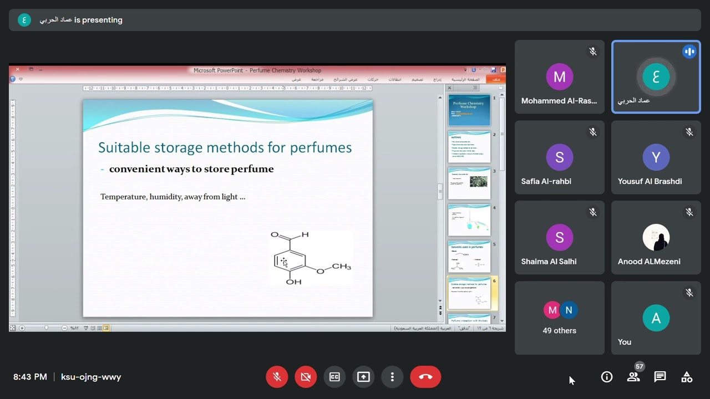
Task: Click Save in the Quick Access toolbar
Action: [x=494, y=70]
